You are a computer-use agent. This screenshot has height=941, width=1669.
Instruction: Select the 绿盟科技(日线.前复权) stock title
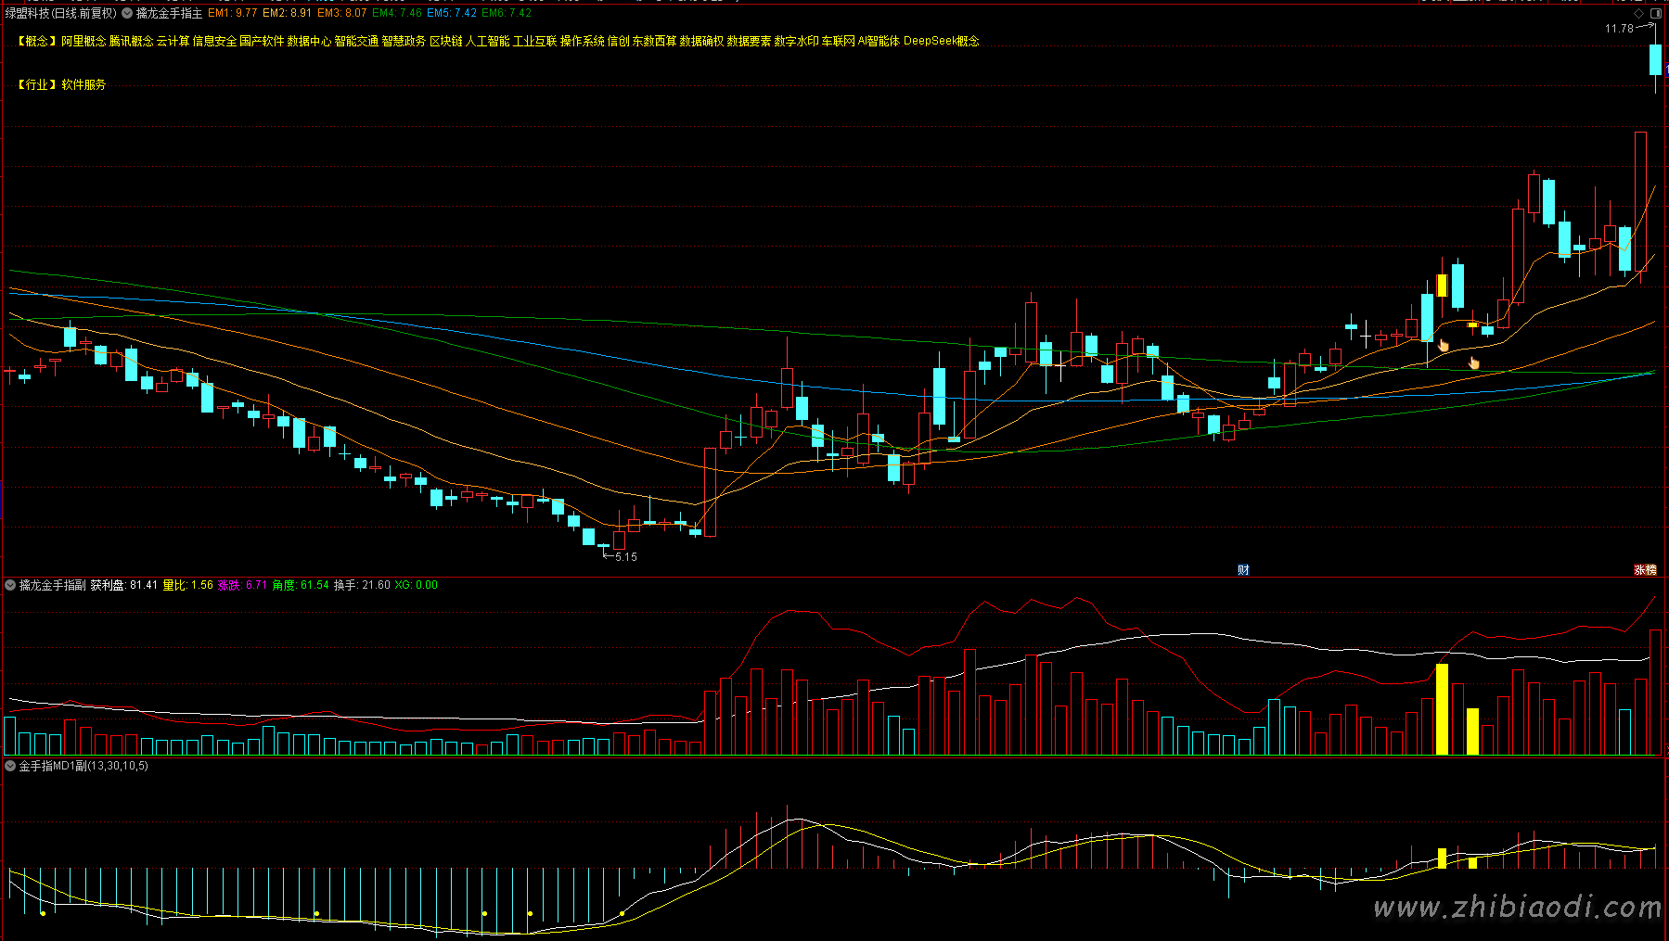(x=61, y=13)
